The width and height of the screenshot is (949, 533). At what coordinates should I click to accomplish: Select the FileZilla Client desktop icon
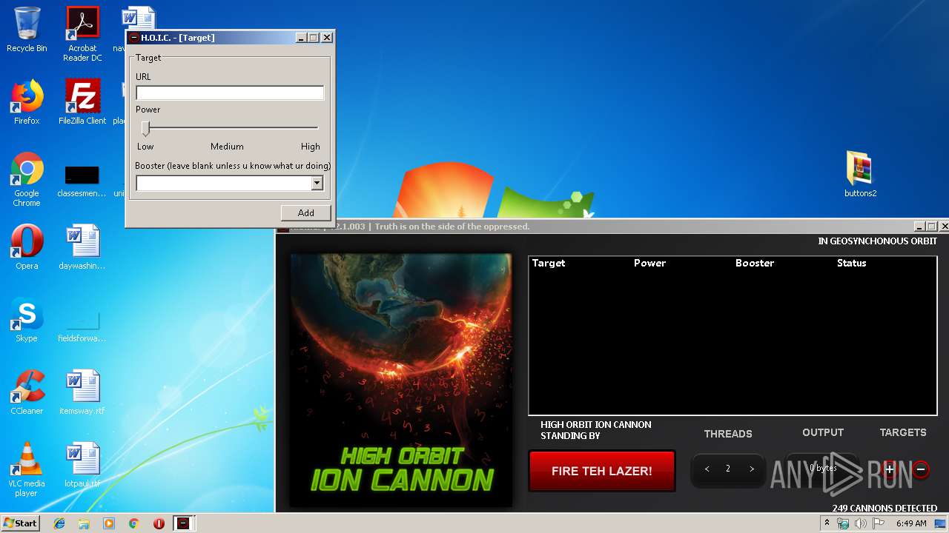click(82, 101)
